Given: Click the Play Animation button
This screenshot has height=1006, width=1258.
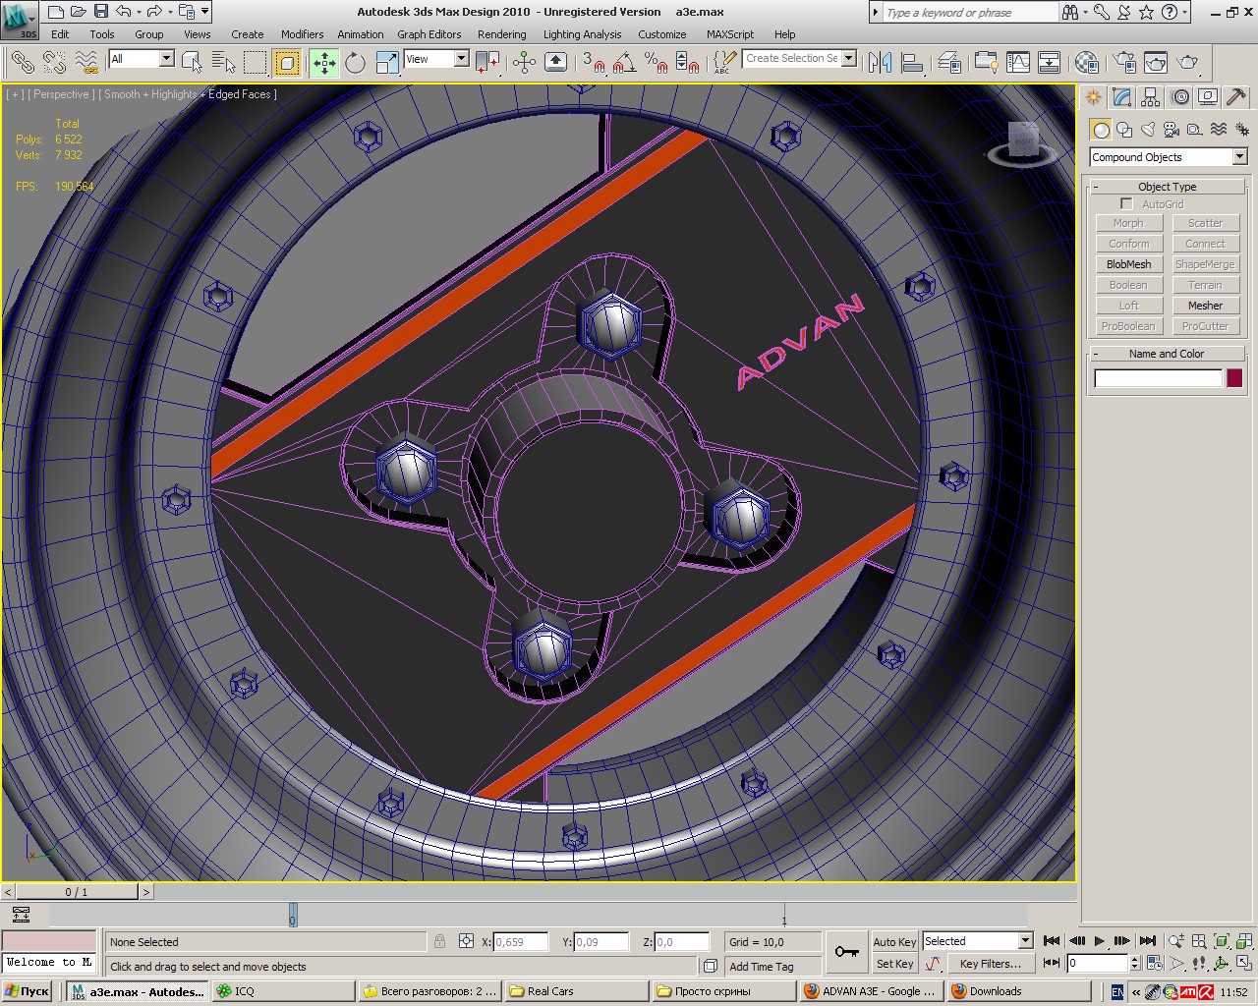Looking at the screenshot, I should point(1099,941).
